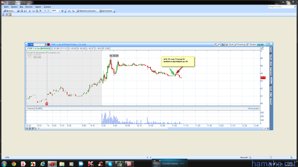Image resolution: width=298 pixels, height=167 pixels.
Task: Click the 1m timeframe button in chart
Action: point(223,45)
